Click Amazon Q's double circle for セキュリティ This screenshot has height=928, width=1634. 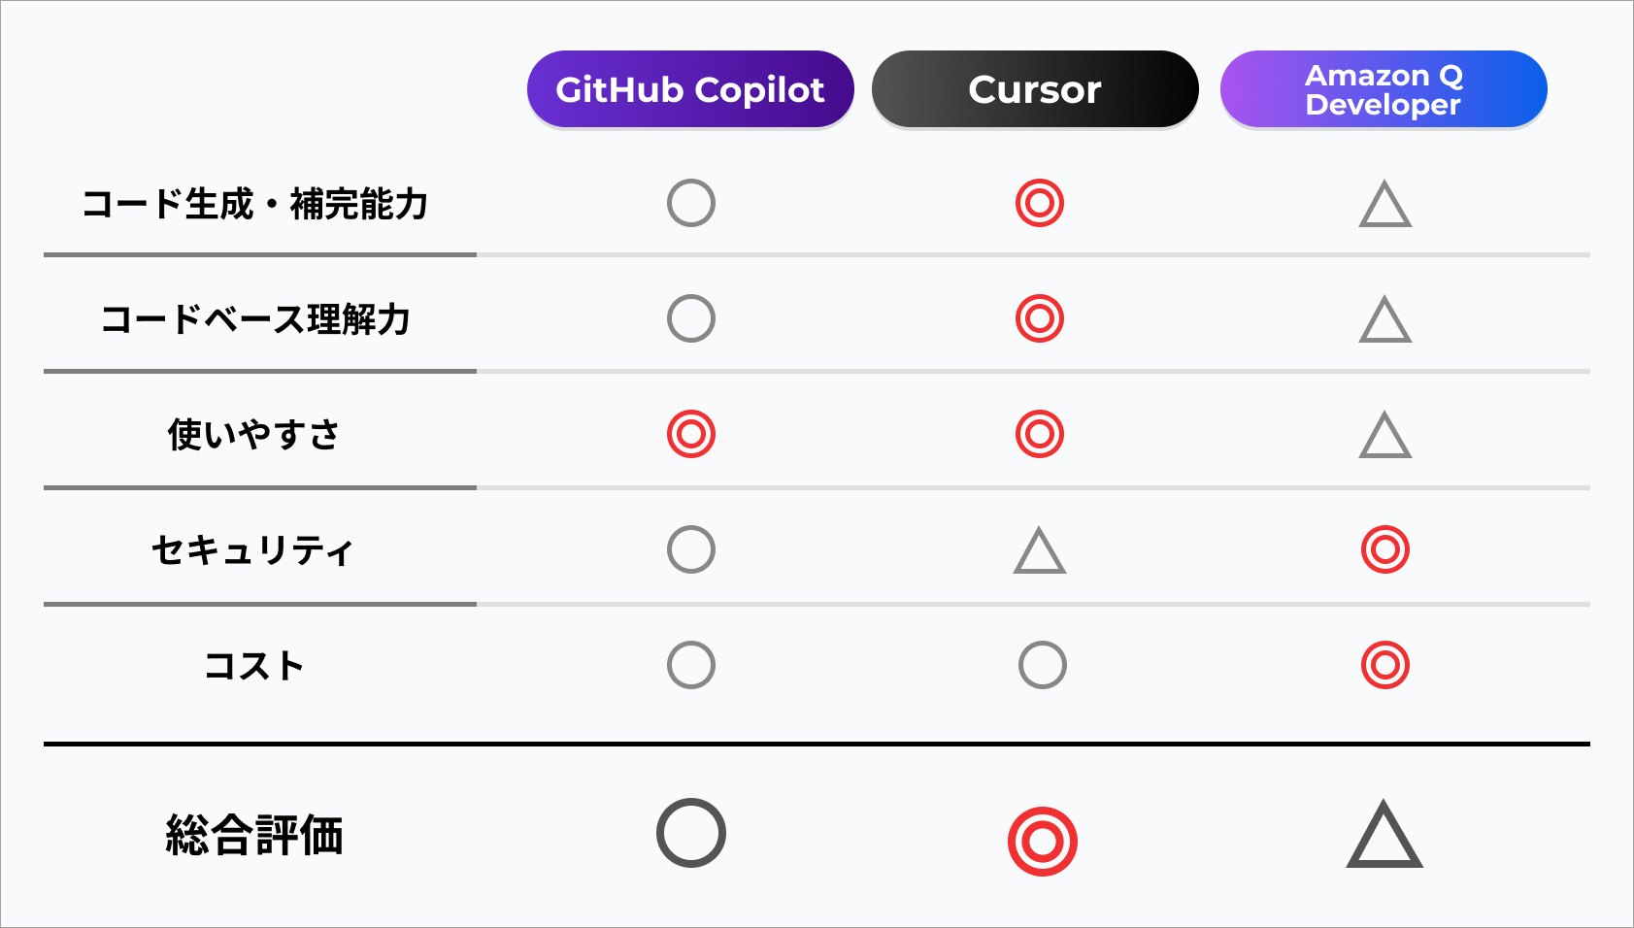[1385, 549]
